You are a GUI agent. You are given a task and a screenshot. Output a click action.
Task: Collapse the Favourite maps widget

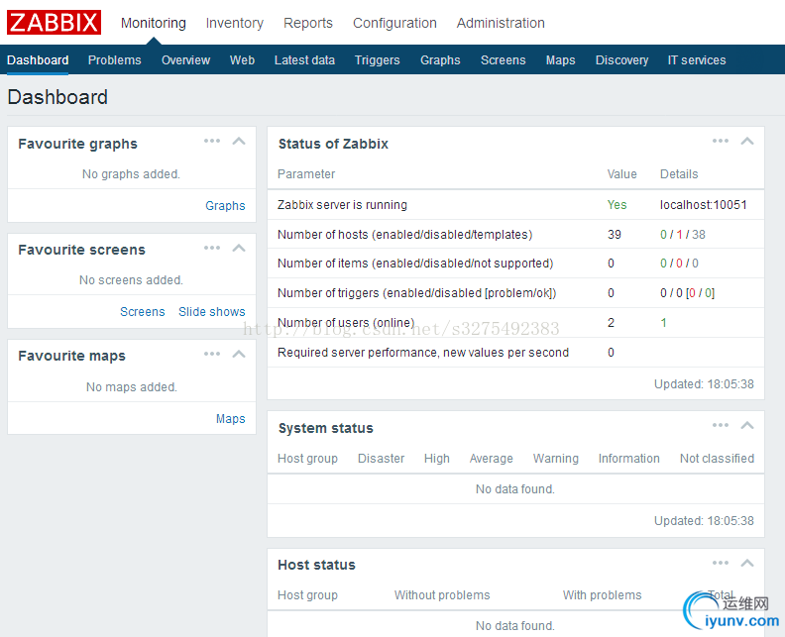click(239, 354)
